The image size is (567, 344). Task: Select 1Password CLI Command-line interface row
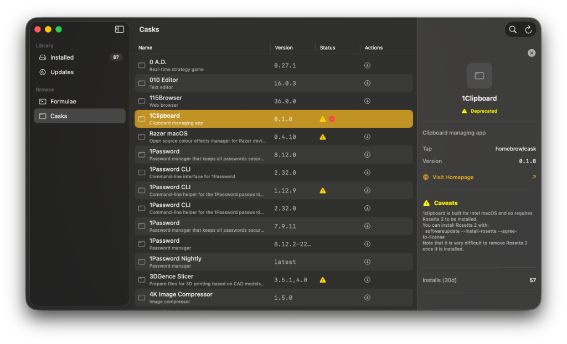[x=274, y=173]
